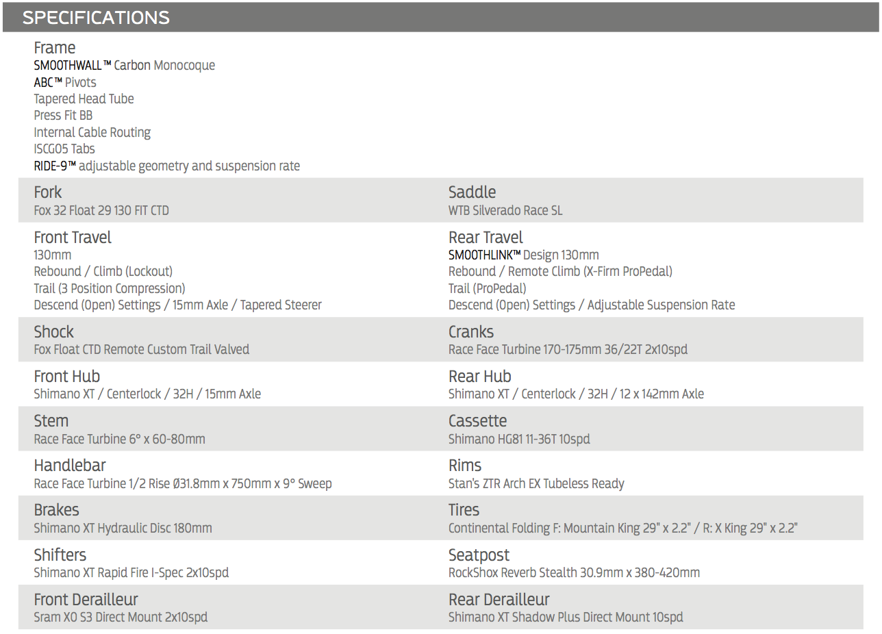
Task: Select the Frame heading
Action: click(x=55, y=48)
